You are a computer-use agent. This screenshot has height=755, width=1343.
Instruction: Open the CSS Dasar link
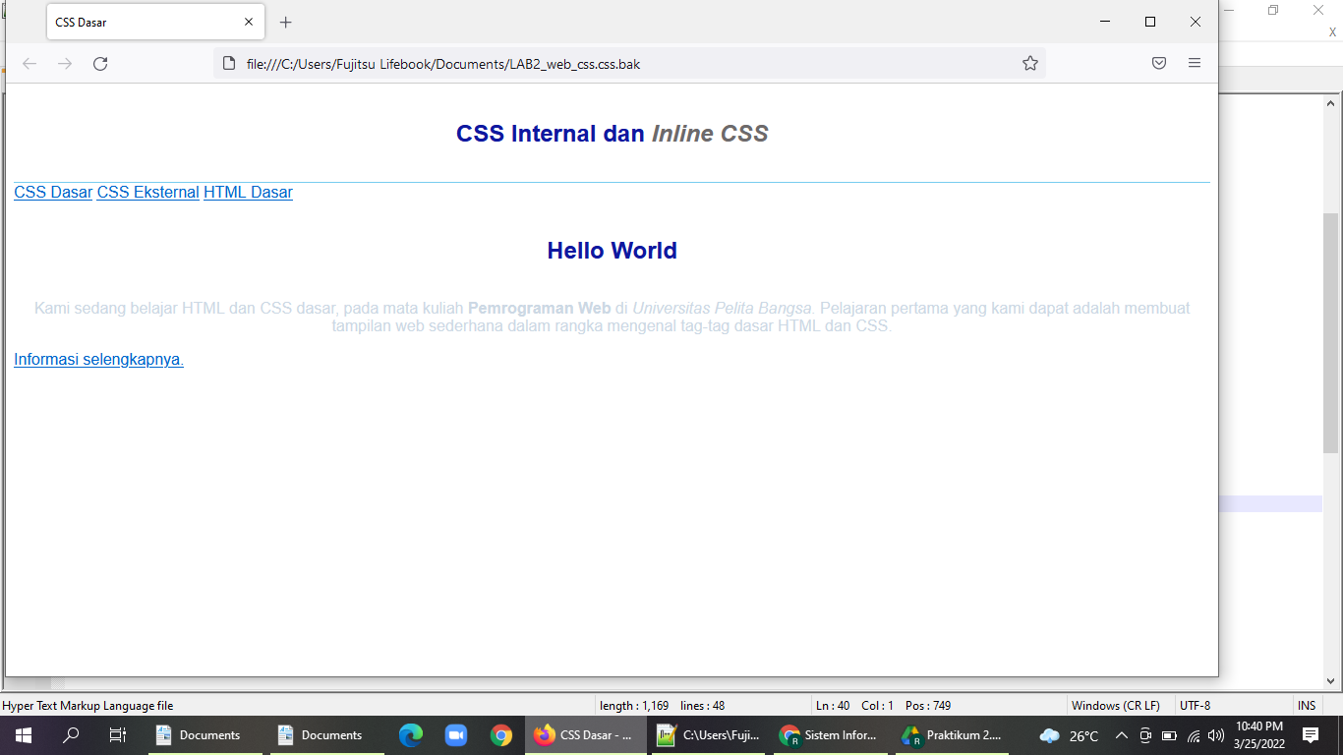[53, 193]
